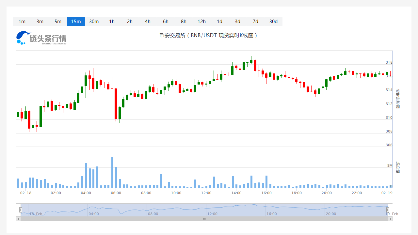Click the horizontal scrollbar thumb grip
The image size is (418, 235).
click(x=204, y=219)
